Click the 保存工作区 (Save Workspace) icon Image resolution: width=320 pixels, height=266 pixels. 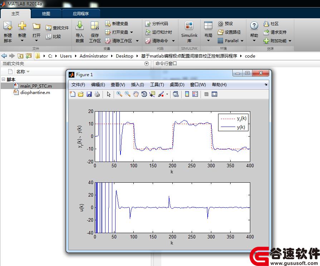click(95, 32)
